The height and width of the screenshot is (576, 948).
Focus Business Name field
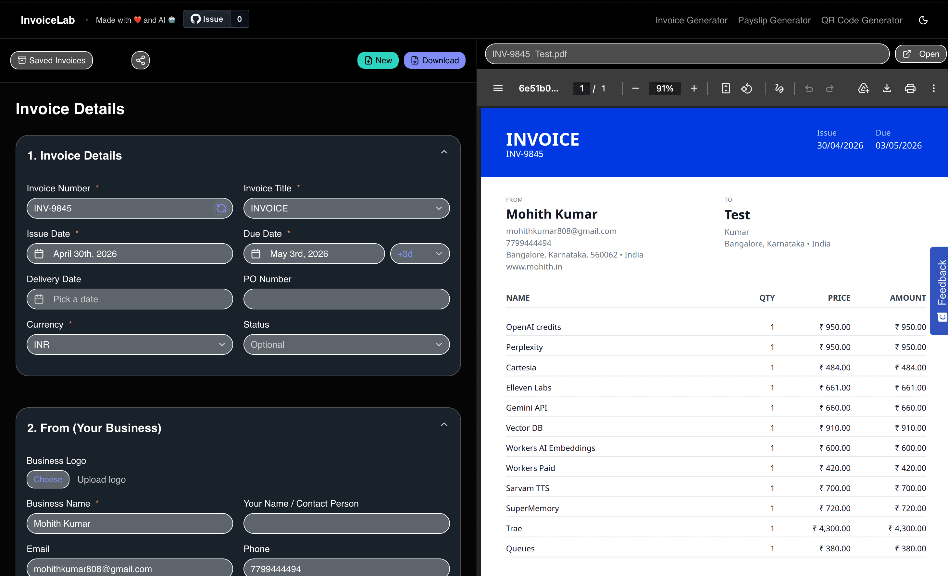click(x=130, y=523)
